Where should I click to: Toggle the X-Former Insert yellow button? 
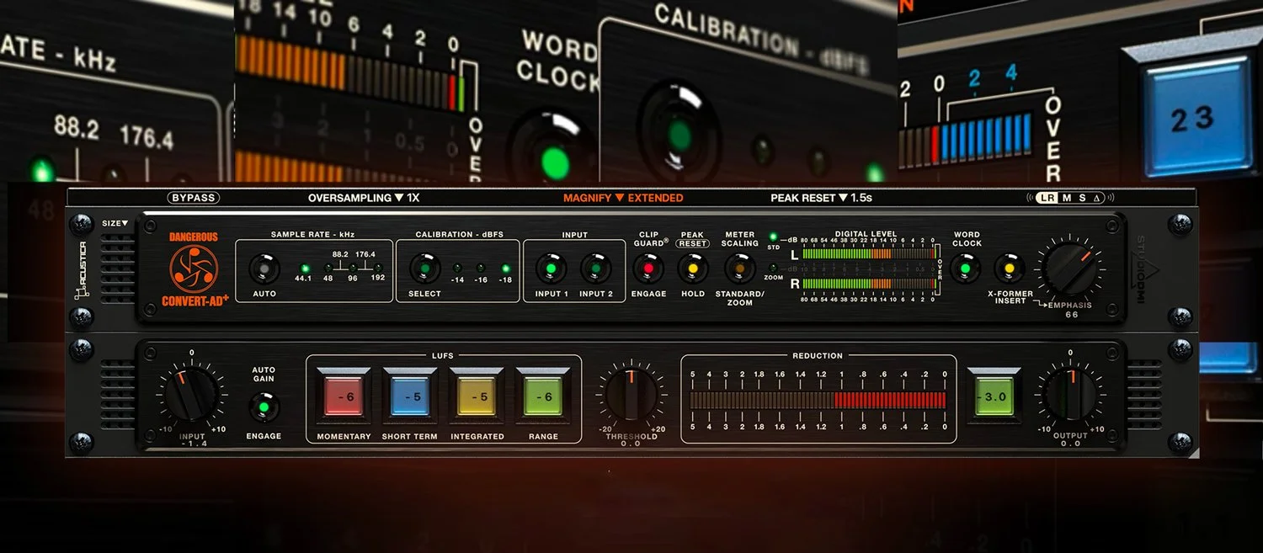click(1009, 269)
